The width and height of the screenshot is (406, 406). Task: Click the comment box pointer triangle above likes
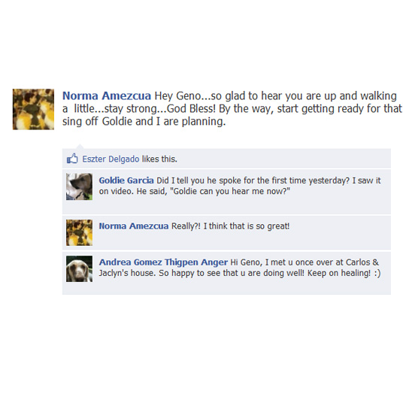(80, 147)
